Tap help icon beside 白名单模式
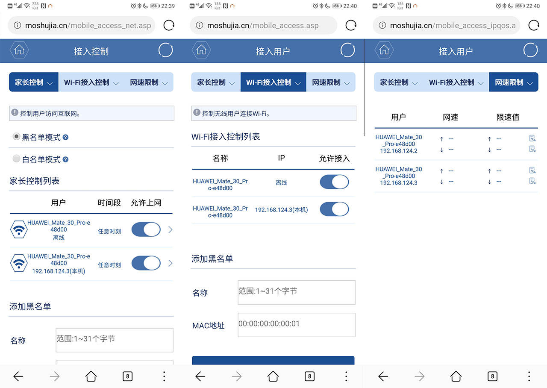The image size is (547, 388). (x=65, y=159)
